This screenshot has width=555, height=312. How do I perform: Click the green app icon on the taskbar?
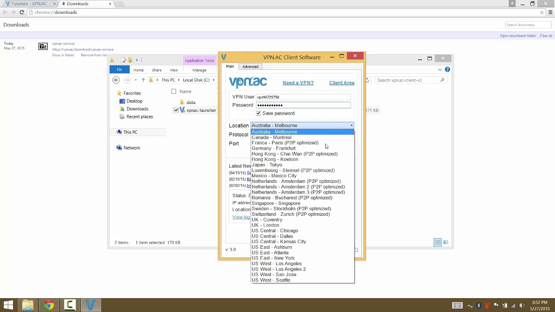pos(69,305)
